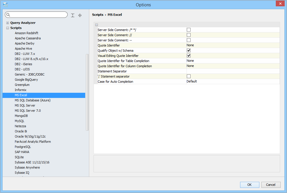This screenshot has width=287, height=193.
Task: Select Greenplum script options
Action: coord(22,85)
